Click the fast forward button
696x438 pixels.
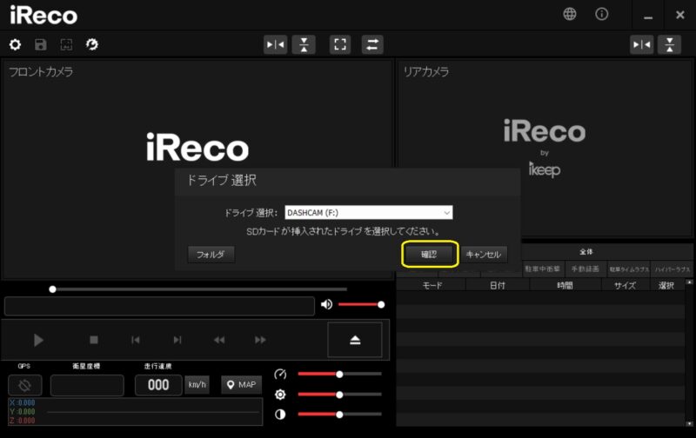[260, 340]
